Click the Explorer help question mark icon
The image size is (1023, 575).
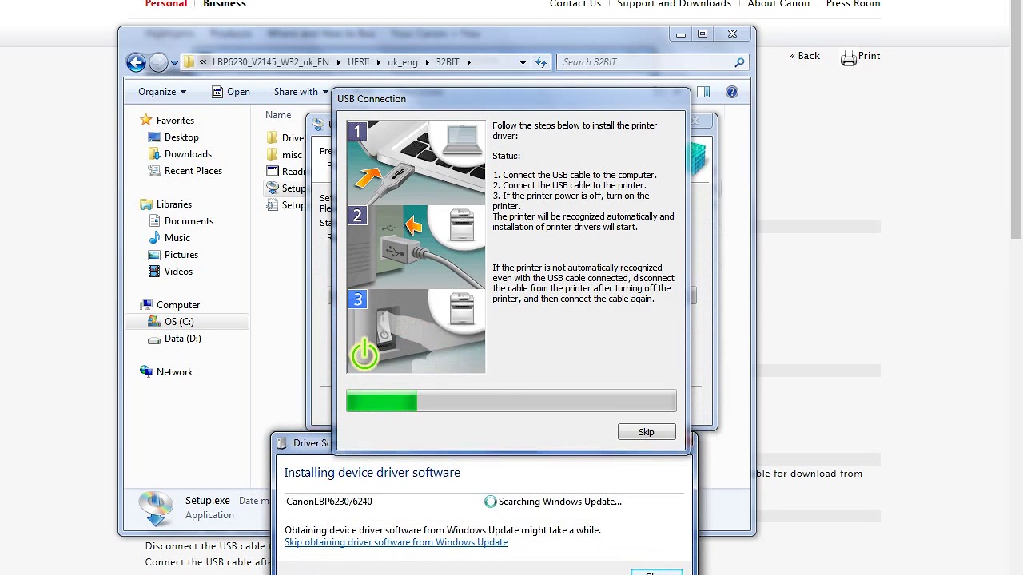(732, 92)
